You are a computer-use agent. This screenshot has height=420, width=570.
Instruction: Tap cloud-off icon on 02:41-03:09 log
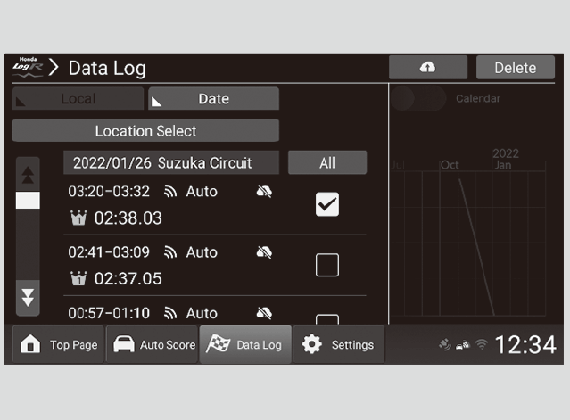click(264, 252)
